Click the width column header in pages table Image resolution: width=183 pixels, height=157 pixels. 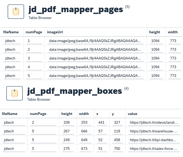click(173, 32)
